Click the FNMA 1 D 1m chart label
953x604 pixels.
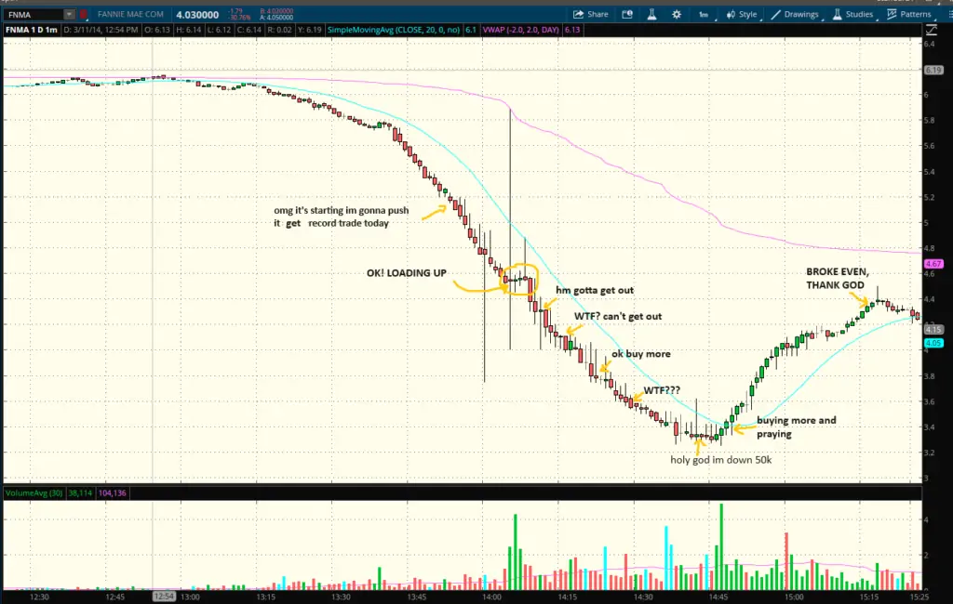[32, 30]
